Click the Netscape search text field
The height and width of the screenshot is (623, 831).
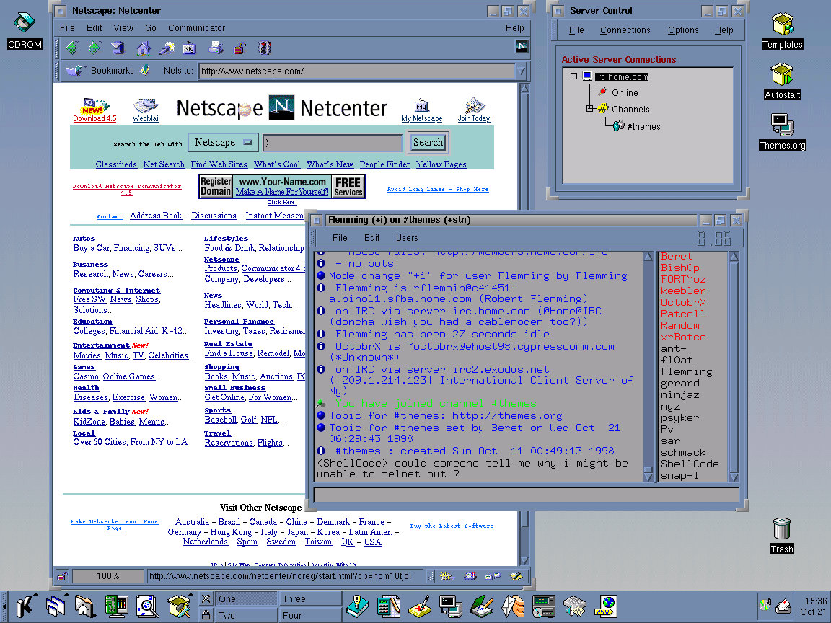coord(333,143)
